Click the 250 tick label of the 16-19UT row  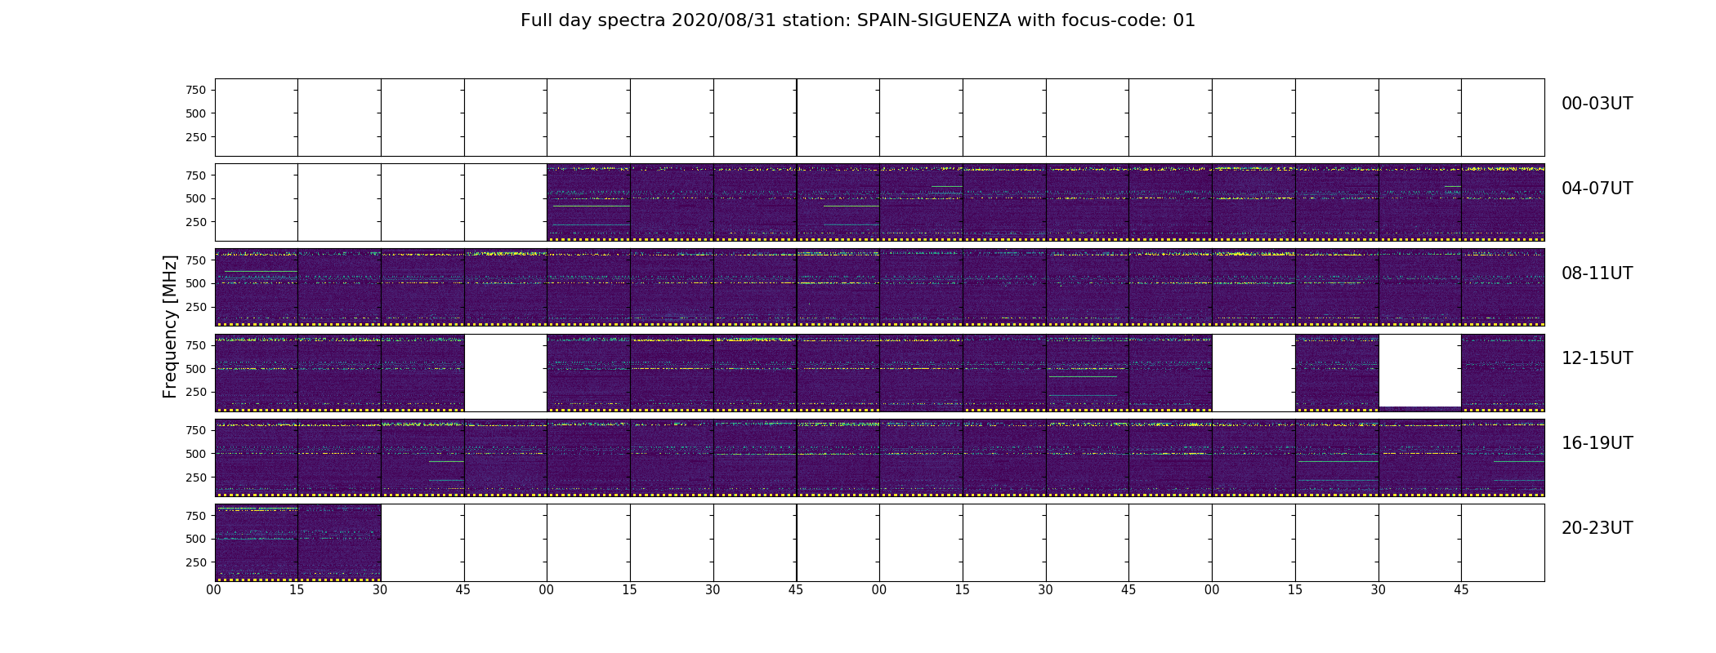[x=196, y=478]
